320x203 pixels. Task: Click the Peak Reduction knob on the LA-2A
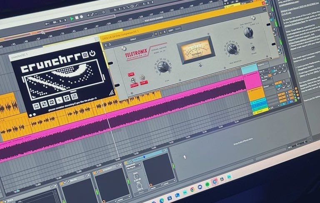click(x=232, y=49)
